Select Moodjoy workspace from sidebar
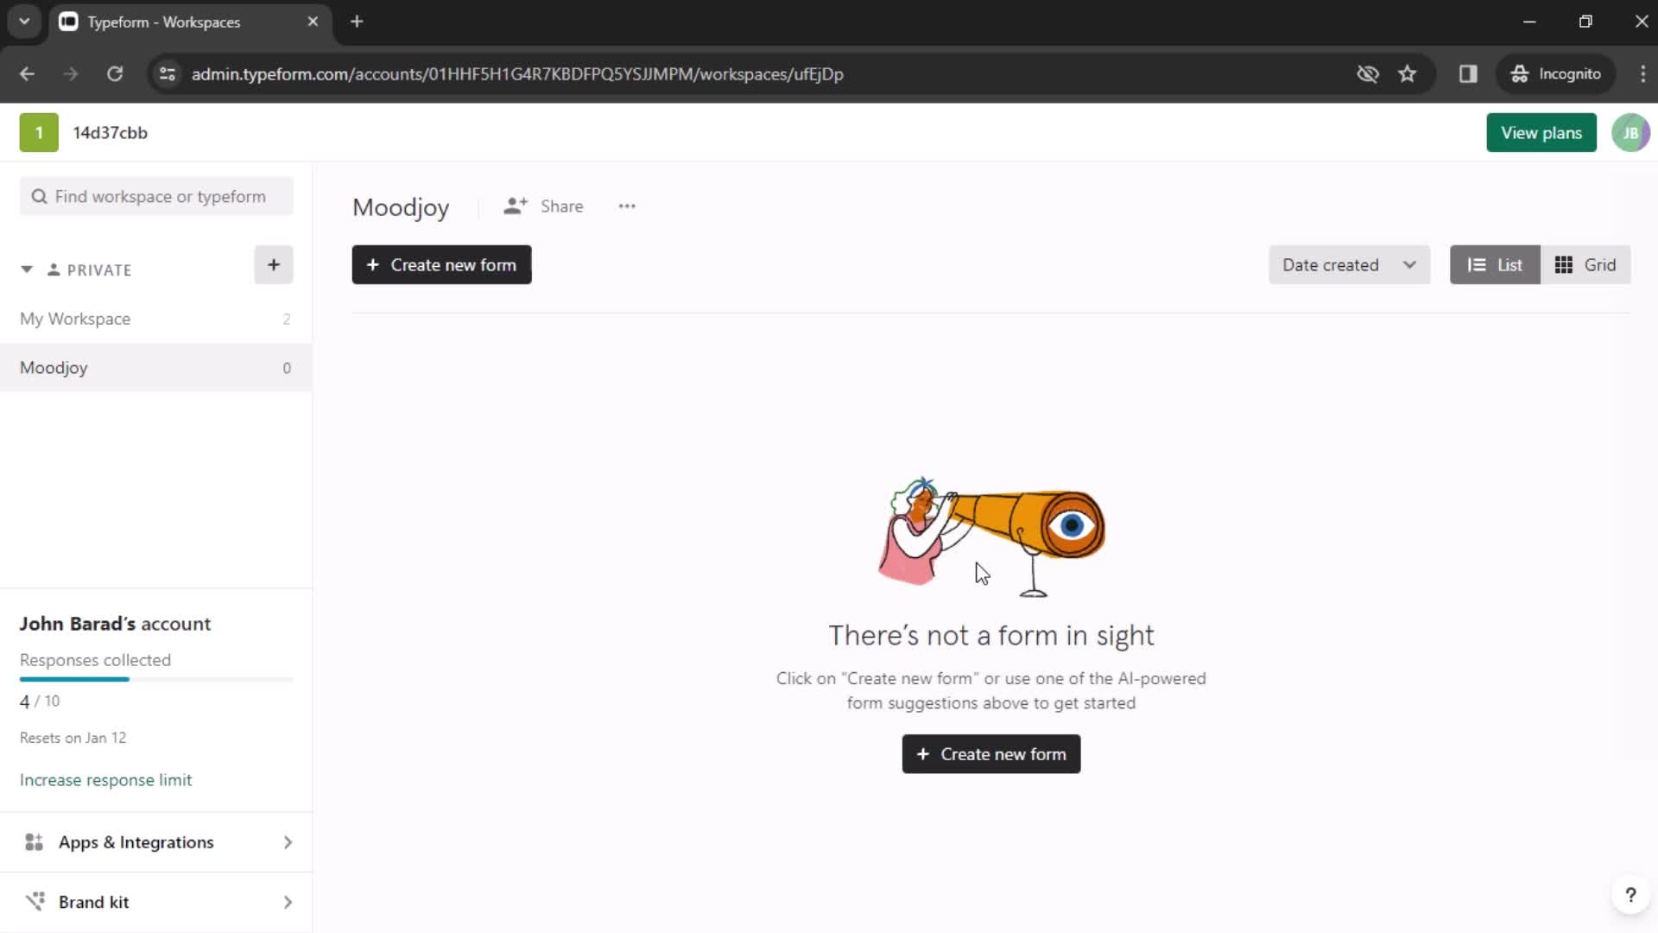1658x933 pixels. coord(54,367)
